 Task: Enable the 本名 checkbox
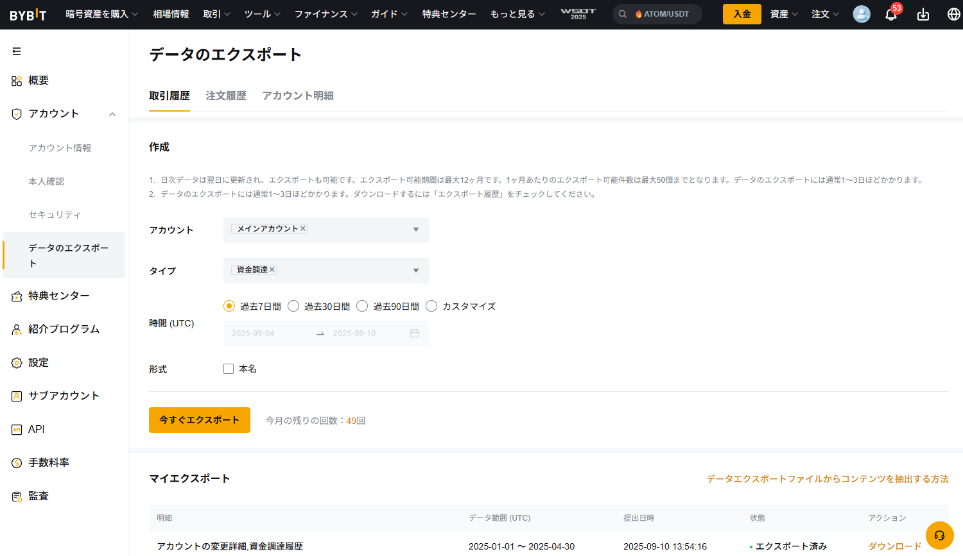(x=229, y=368)
